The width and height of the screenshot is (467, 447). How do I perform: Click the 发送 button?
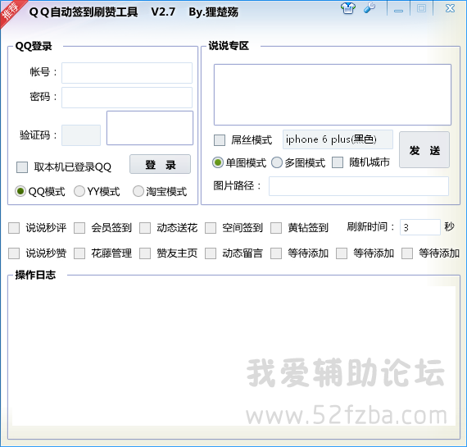[424, 150]
